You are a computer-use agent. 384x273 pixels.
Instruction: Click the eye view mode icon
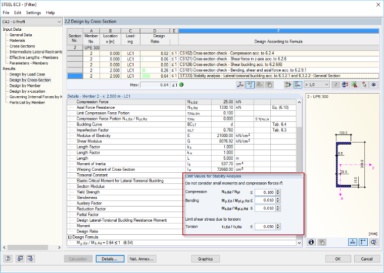pyautogui.click(x=373, y=85)
